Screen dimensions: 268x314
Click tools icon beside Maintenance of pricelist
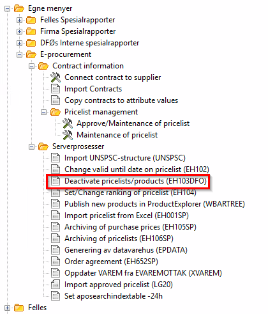(68, 135)
